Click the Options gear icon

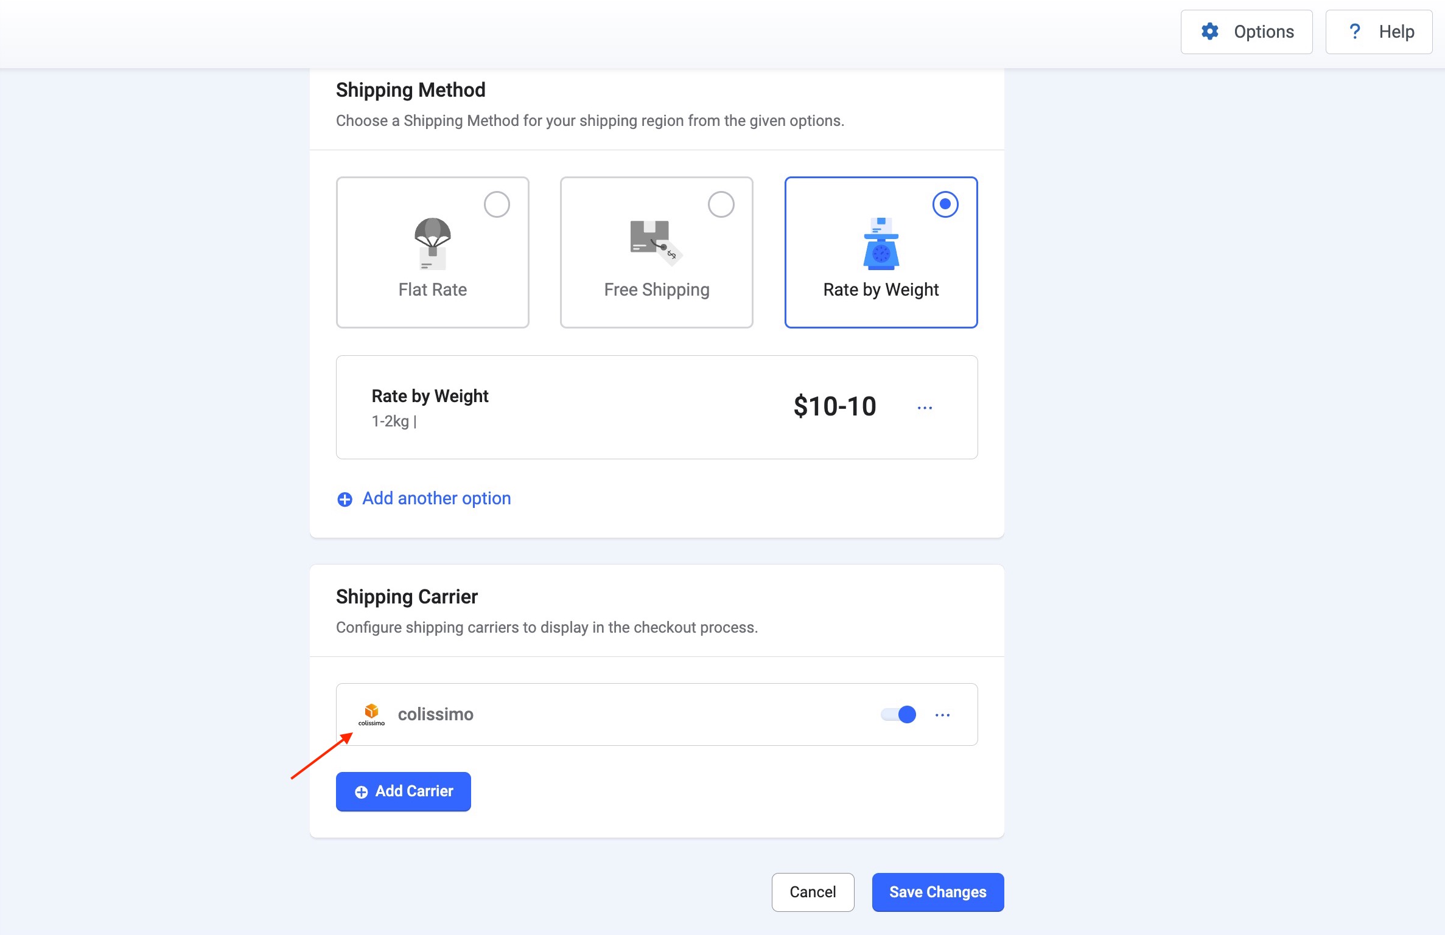coord(1209,32)
